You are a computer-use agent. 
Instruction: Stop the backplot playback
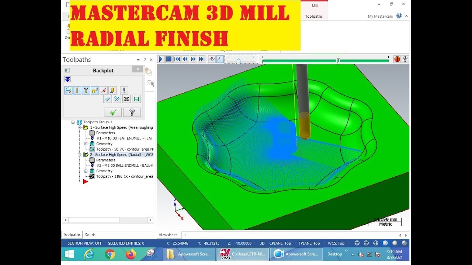coord(169,59)
